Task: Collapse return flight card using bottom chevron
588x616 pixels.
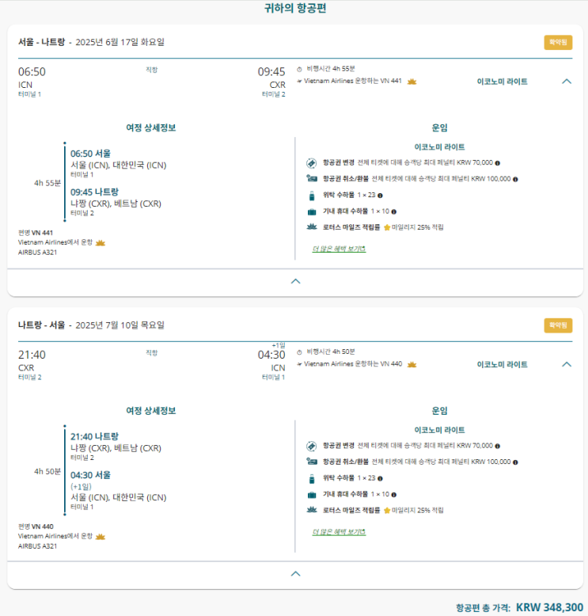Action: pyautogui.click(x=295, y=573)
